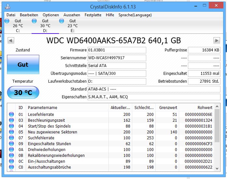Select the E: drive status orb
The height and width of the screenshot is (179, 227).
62,21
